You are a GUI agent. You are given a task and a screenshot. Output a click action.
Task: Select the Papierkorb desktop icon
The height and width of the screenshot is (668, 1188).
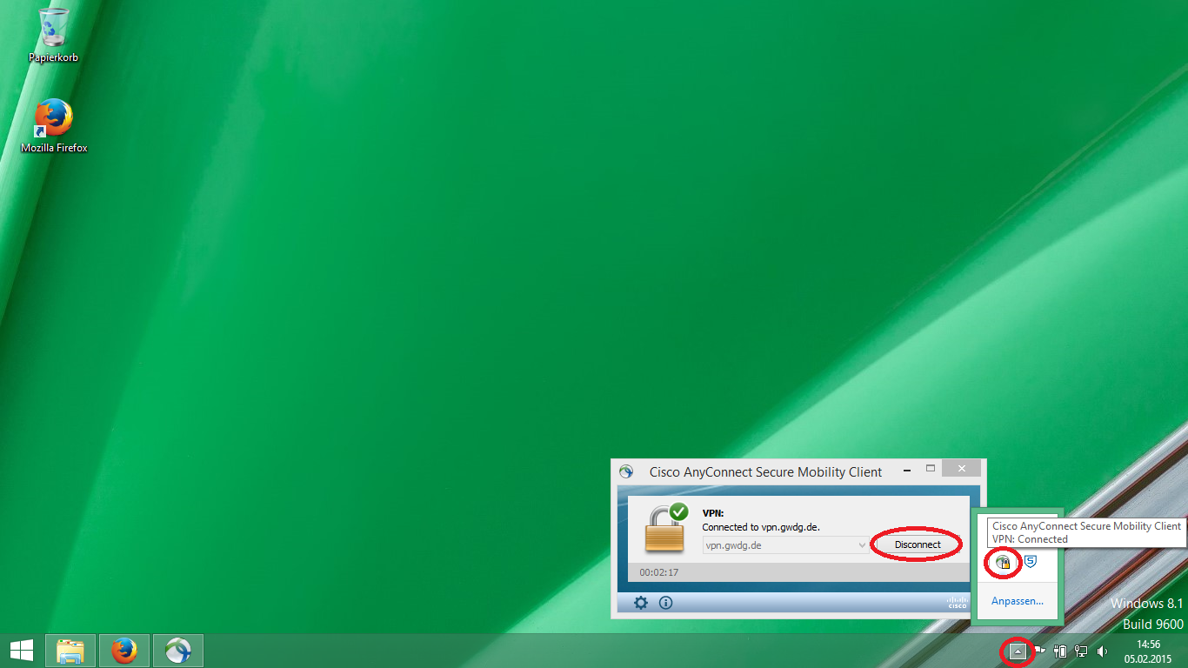click(54, 36)
